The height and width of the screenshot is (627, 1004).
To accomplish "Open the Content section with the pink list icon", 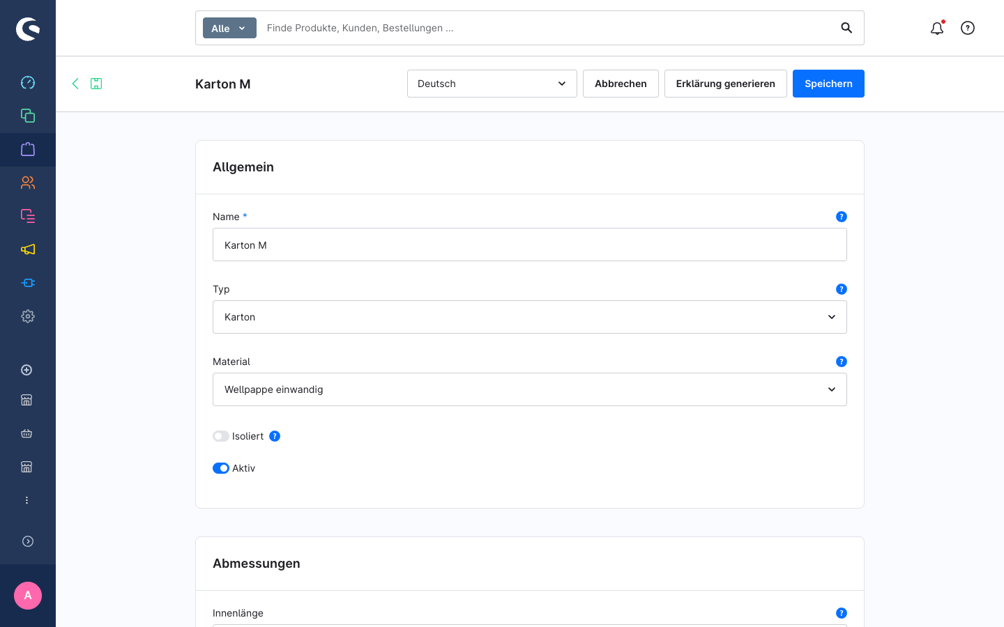I will click(28, 216).
